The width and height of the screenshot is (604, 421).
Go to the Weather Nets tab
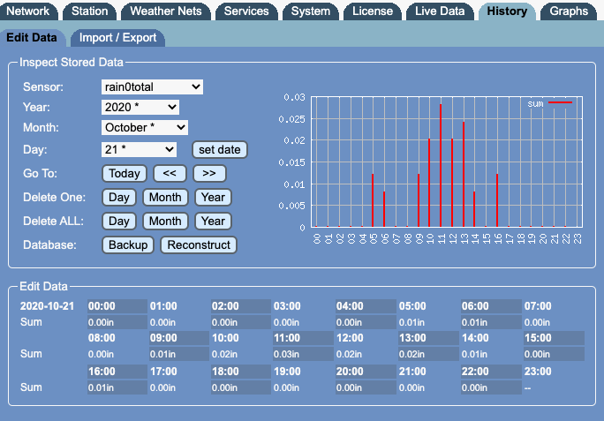[x=164, y=11]
